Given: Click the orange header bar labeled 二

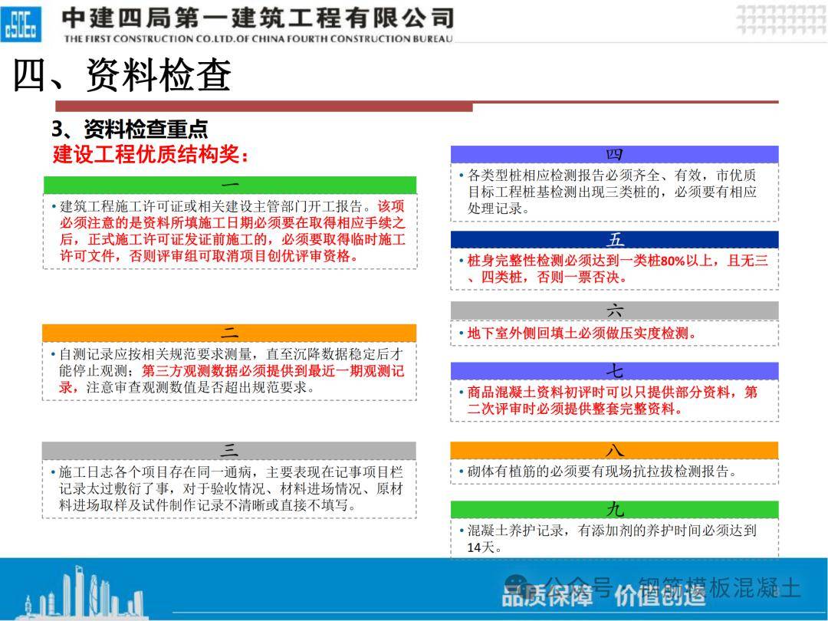Looking at the screenshot, I should pyautogui.click(x=229, y=333).
